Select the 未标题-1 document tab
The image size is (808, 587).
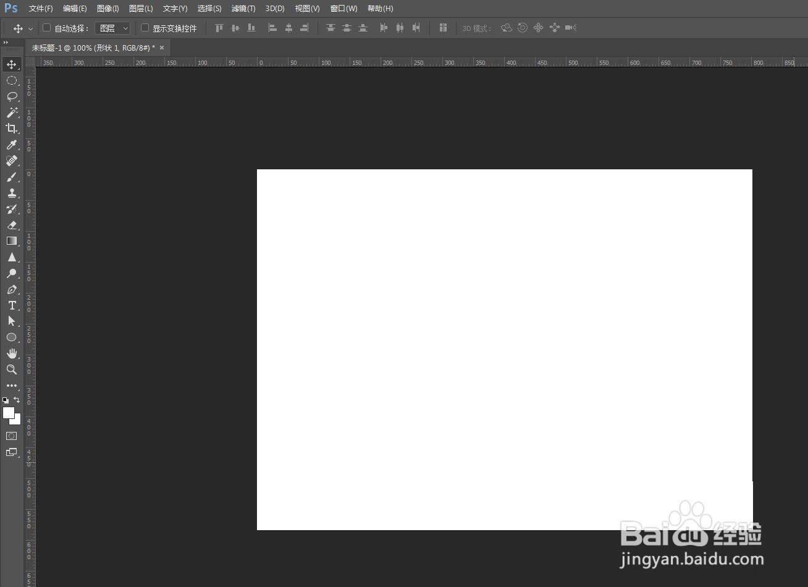[x=98, y=48]
